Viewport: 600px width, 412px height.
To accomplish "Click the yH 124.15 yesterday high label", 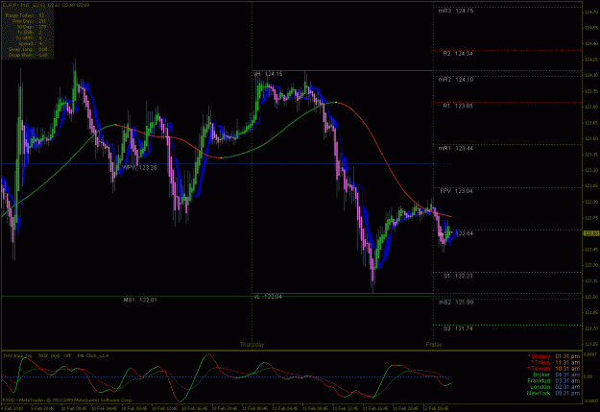I will point(268,74).
